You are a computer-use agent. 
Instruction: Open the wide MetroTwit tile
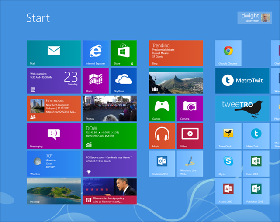tap(242, 81)
